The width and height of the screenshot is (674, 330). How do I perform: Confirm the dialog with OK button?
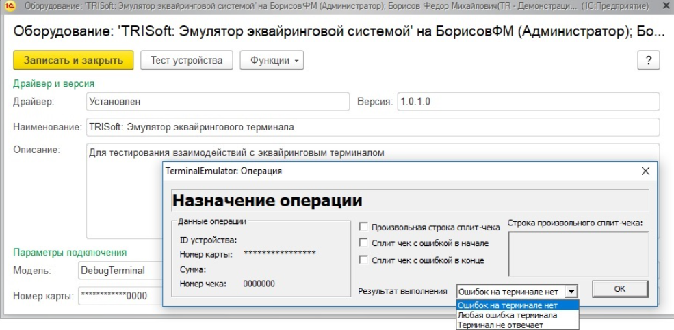[x=620, y=289]
